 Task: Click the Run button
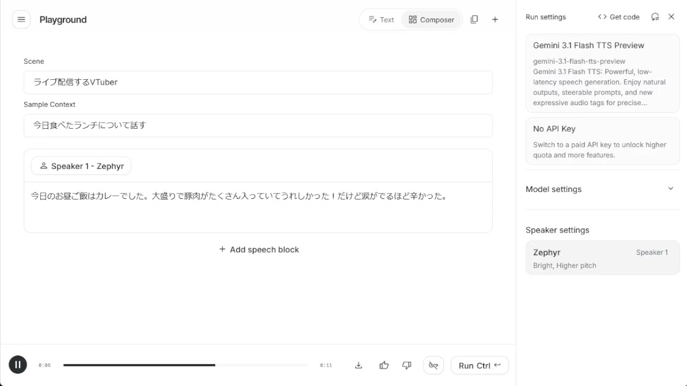point(479,366)
